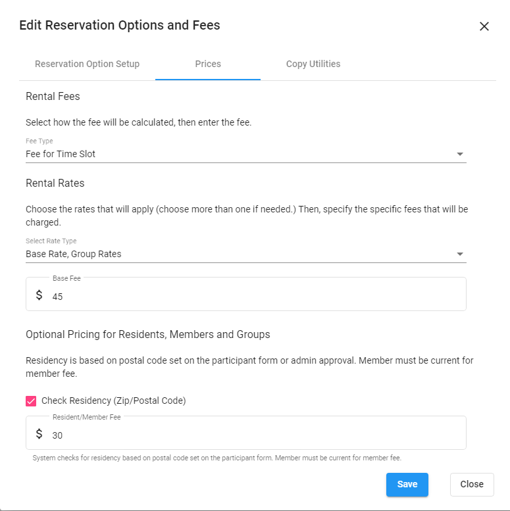Expand the Fee Type dropdown arrow

click(459, 155)
